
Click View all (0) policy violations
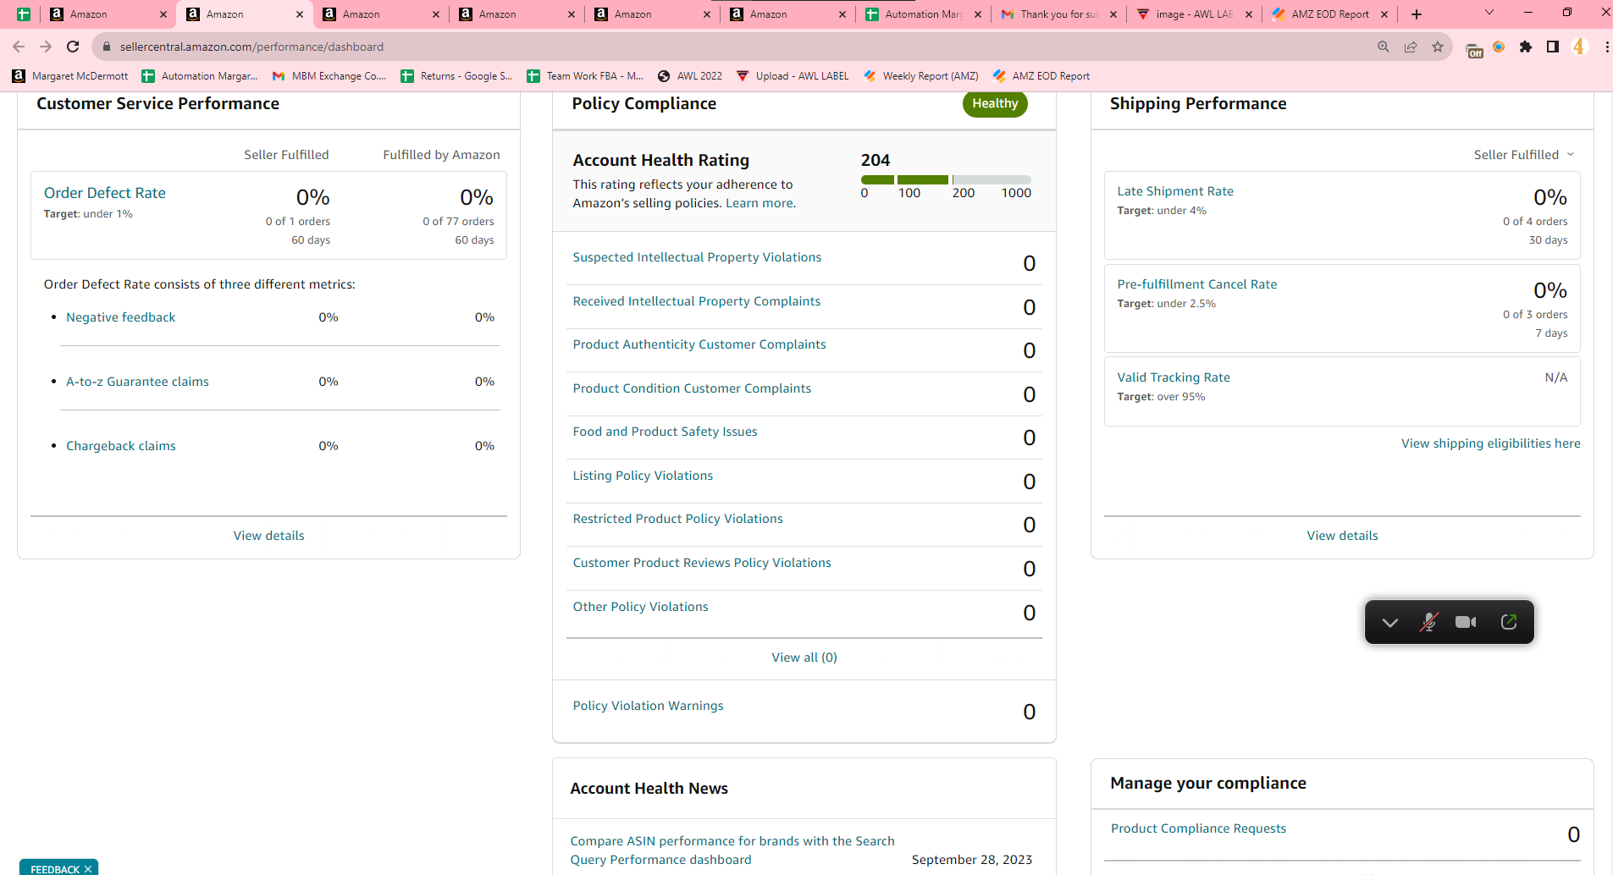coord(804,658)
